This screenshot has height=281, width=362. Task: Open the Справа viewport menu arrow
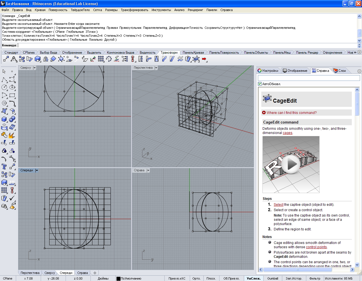(148, 170)
